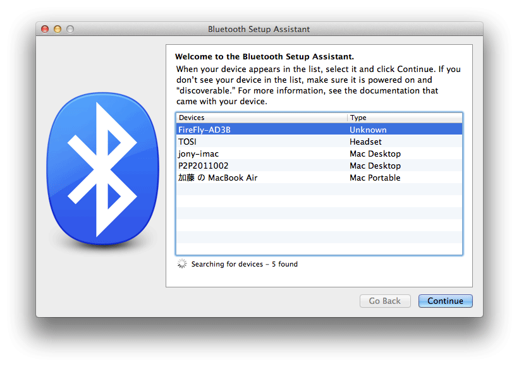519x367 pixels.
Task: Pick the 加藤 の MacBook Air device
Action: (319, 177)
